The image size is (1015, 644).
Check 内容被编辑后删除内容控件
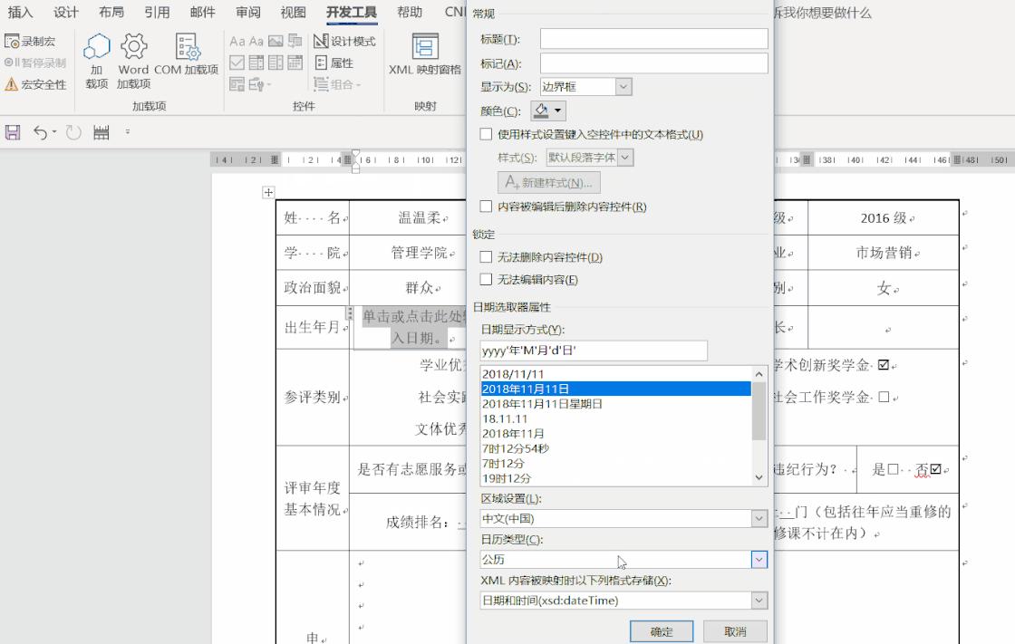point(488,205)
